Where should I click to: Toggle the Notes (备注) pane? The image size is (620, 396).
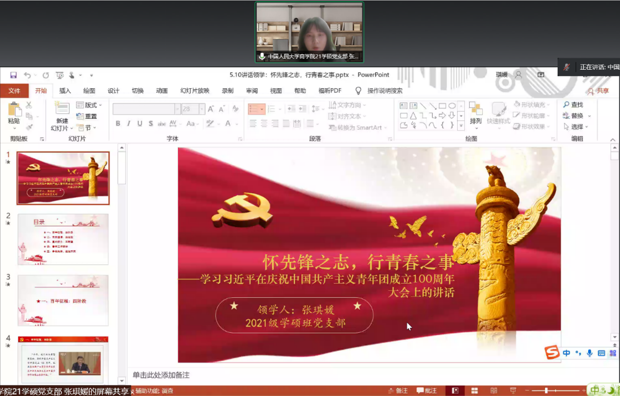pos(398,390)
